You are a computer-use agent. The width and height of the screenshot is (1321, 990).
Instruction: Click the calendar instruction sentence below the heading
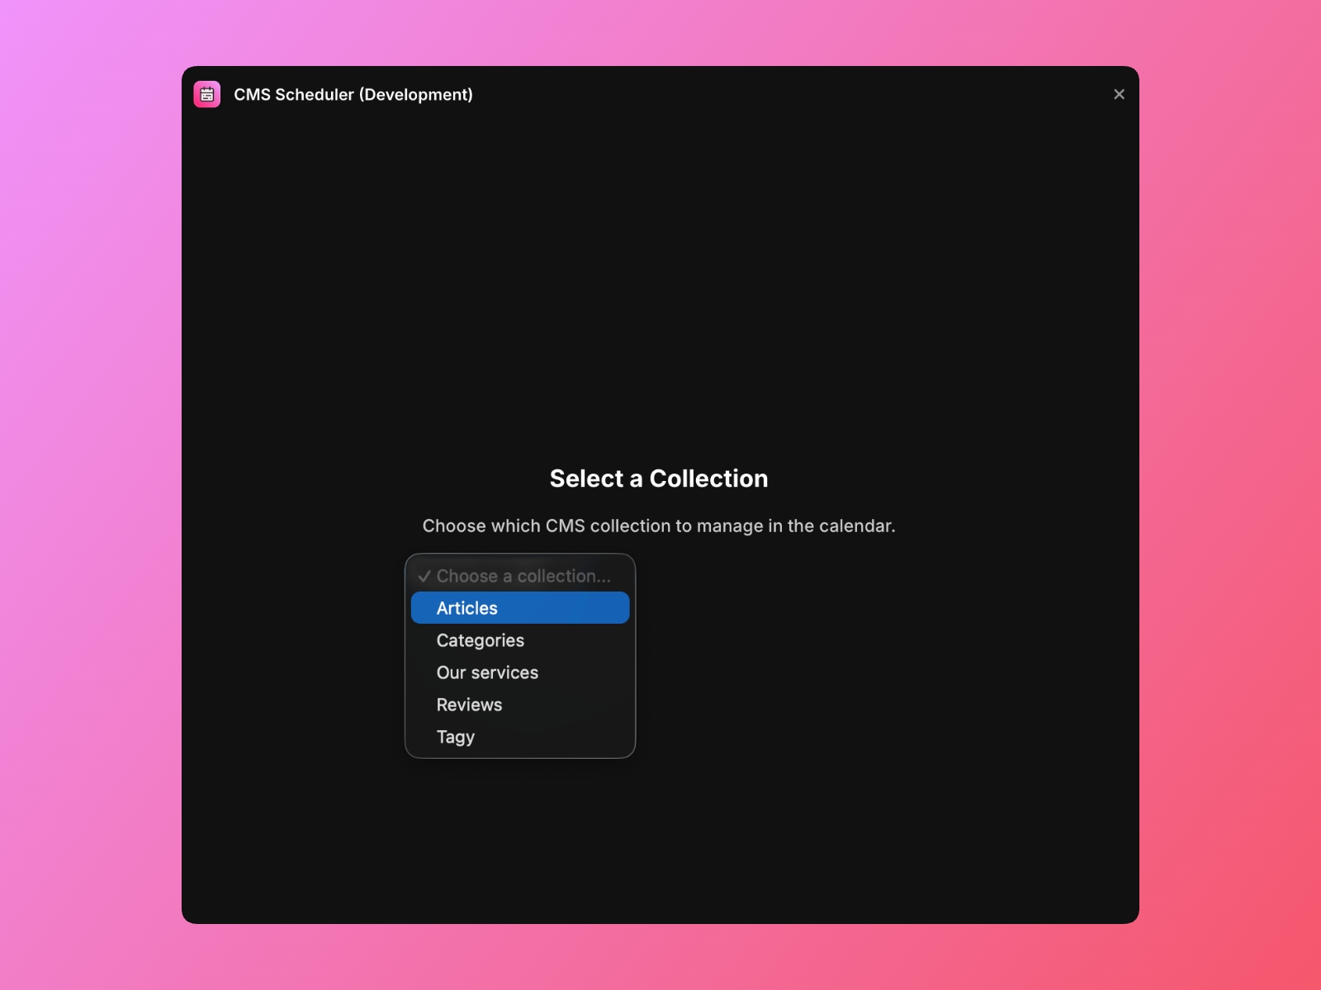(x=658, y=526)
